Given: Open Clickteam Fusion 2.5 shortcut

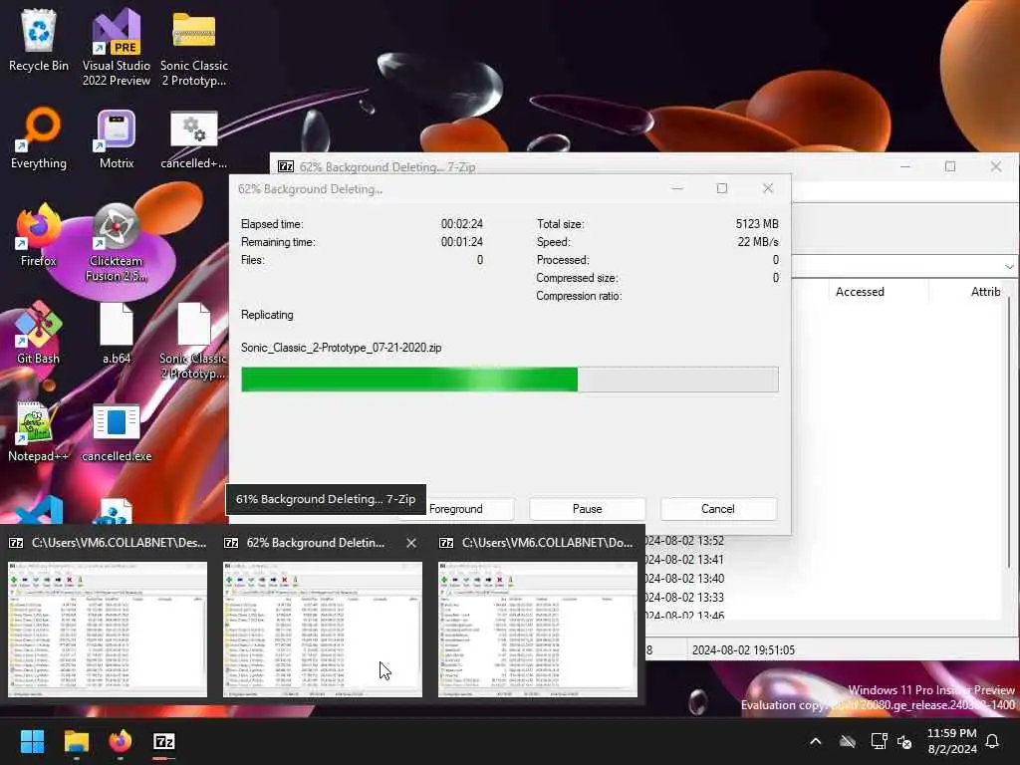Looking at the screenshot, I should pos(117,242).
